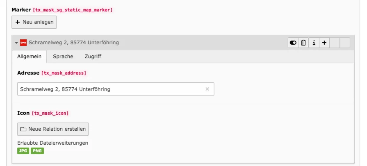The width and height of the screenshot is (367, 166).
Task: Open record info via the 'i' icon
Action: [x=314, y=43]
